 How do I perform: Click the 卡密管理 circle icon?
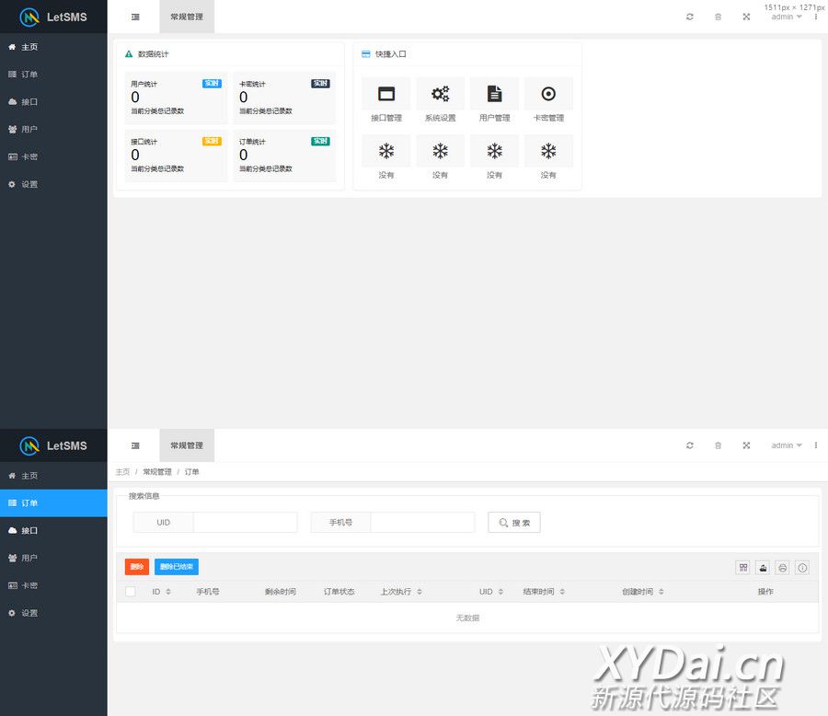click(x=548, y=94)
